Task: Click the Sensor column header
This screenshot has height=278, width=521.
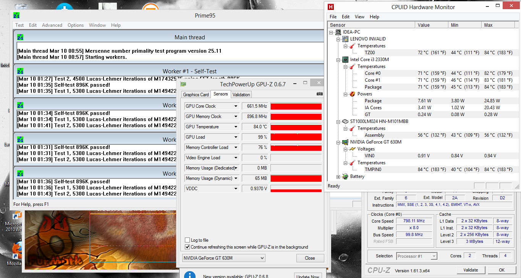Action: coord(372,25)
